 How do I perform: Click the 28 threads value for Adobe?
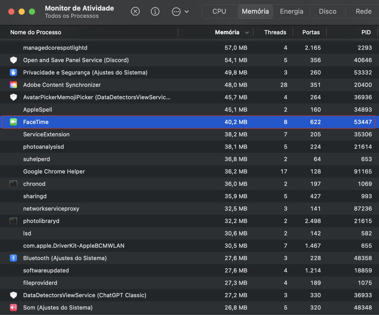(x=284, y=85)
